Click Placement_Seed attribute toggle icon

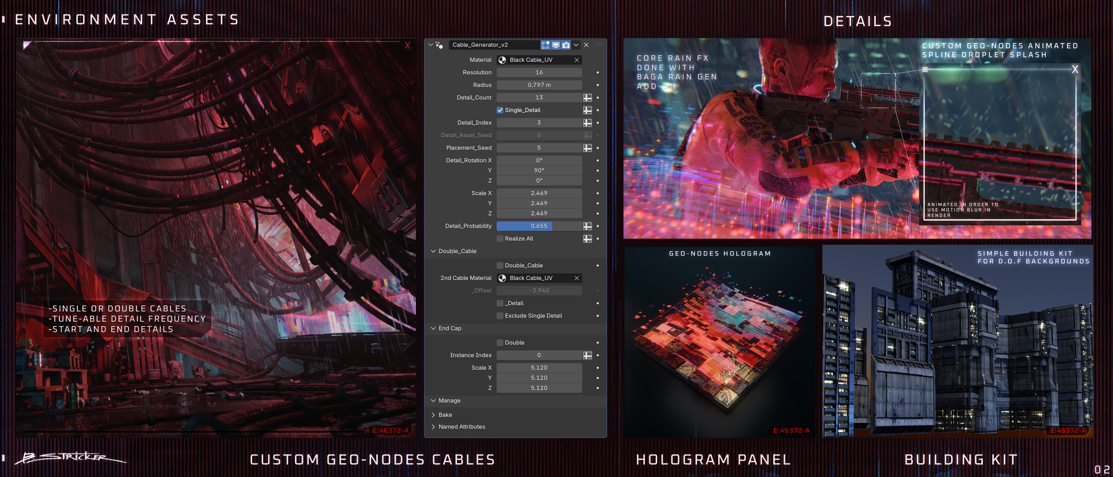587,148
